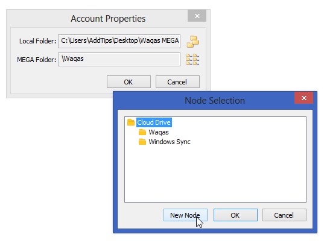Click the Local Folder path field
The height and width of the screenshot is (243, 324).
coord(119,41)
